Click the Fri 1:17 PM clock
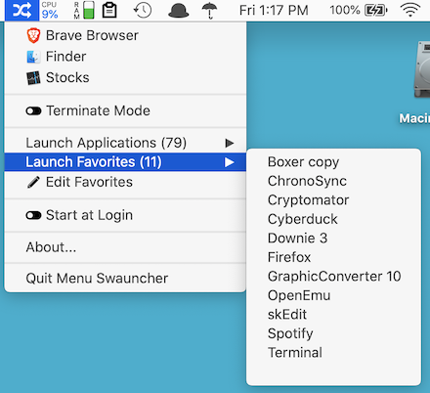The width and height of the screenshot is (430, 393). pyautogui.click(x=274, y=11)
